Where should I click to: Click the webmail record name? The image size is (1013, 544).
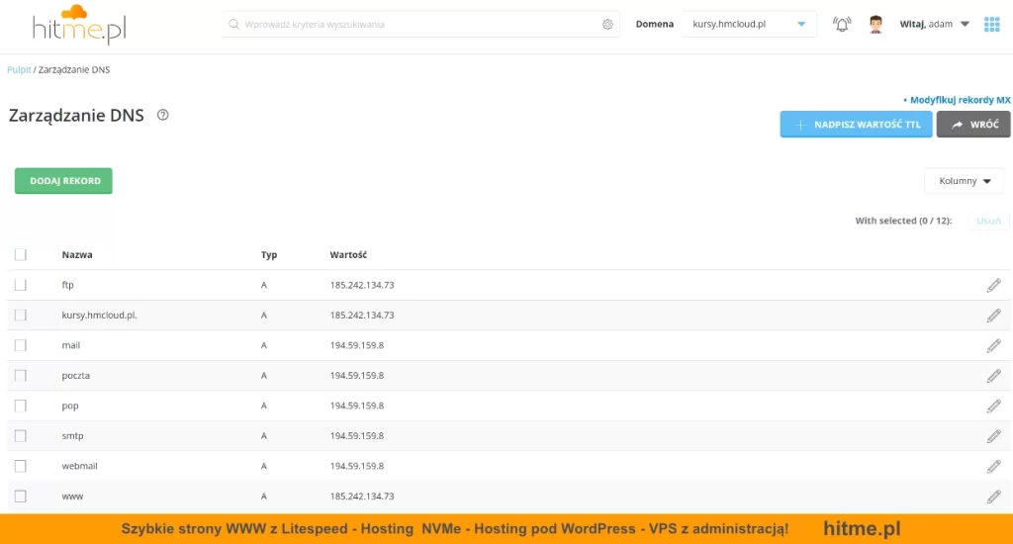click(79, 466)
